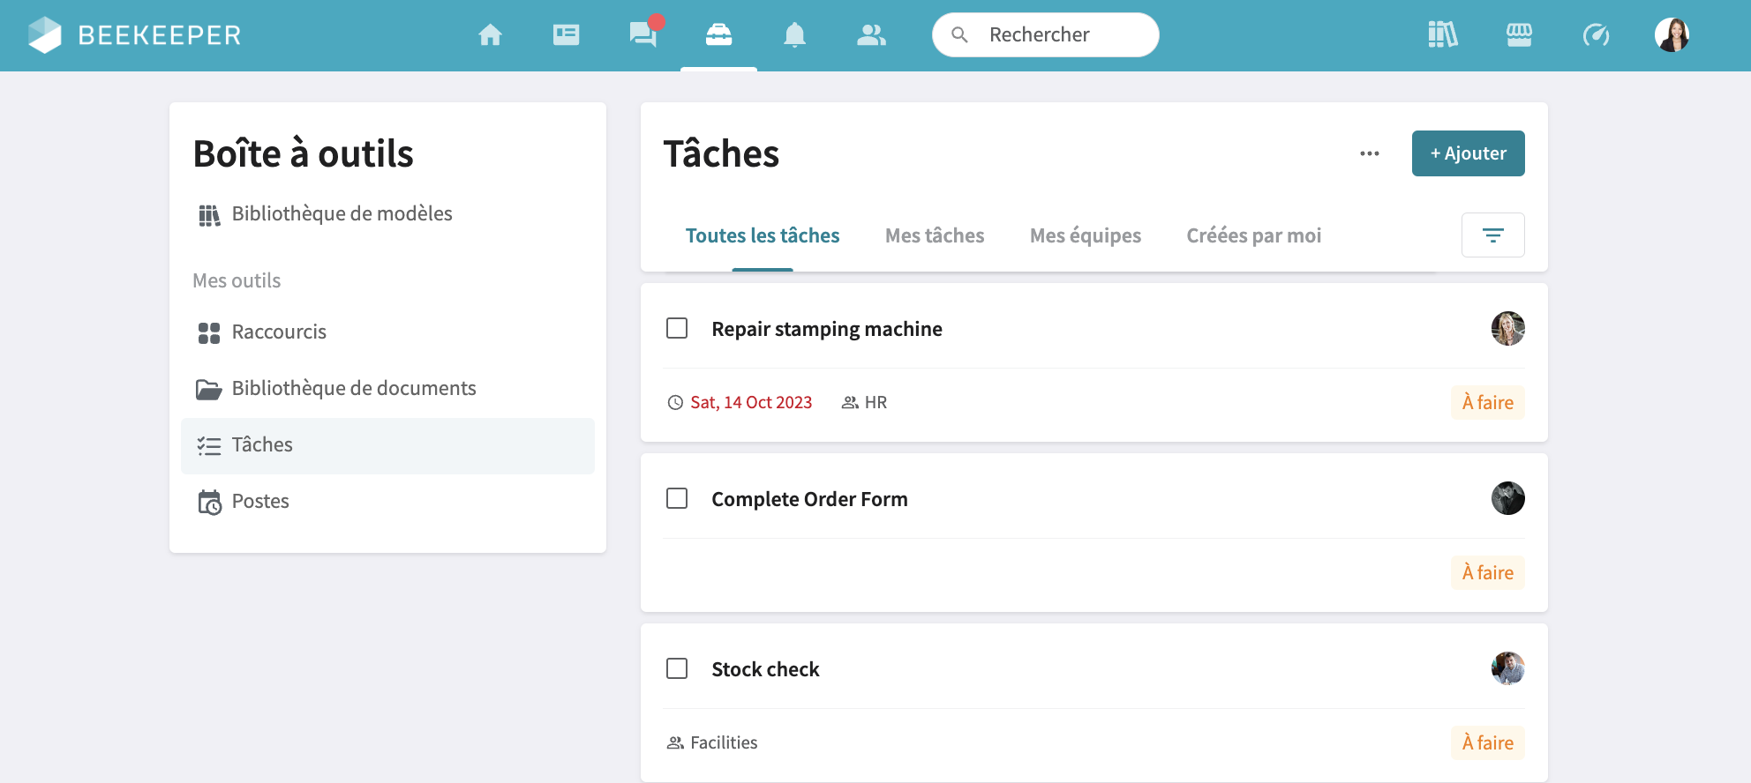The height and width of the screenshot is (783, 1751).
Task: Open the user profile avatar menu
Action: click(1672, 35)
